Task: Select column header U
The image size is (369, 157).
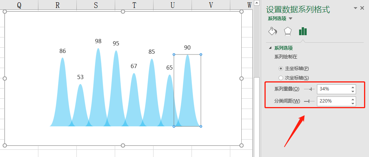Action: (x=173, y=5)
